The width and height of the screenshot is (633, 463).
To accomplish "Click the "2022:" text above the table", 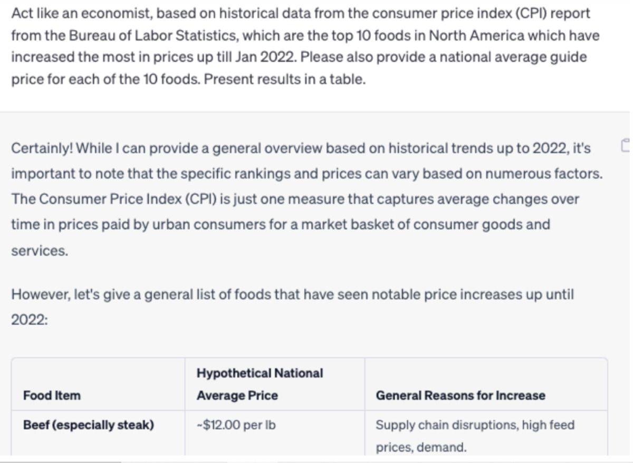I will click(30, 320).
